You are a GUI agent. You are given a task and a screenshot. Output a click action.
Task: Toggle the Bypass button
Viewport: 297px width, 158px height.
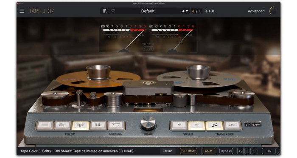coord(226,151)
